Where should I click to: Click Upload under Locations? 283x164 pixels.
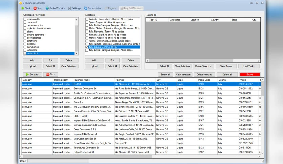tap(94, 66)
